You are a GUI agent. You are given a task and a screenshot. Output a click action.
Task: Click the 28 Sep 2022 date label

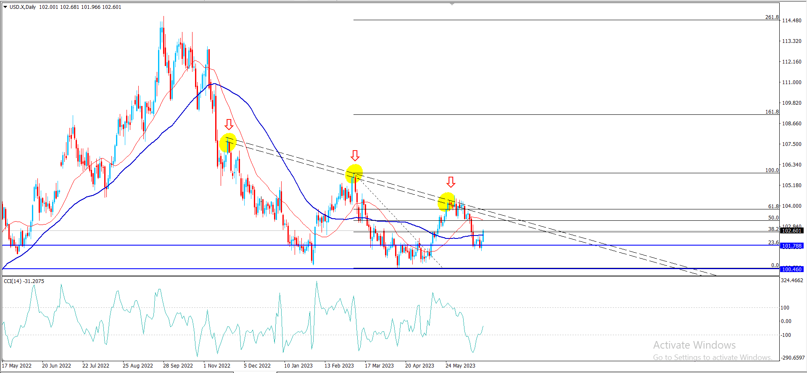178,365
